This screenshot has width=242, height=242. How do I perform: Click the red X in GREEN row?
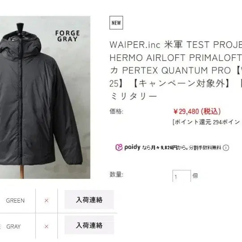tap(47, 200)
